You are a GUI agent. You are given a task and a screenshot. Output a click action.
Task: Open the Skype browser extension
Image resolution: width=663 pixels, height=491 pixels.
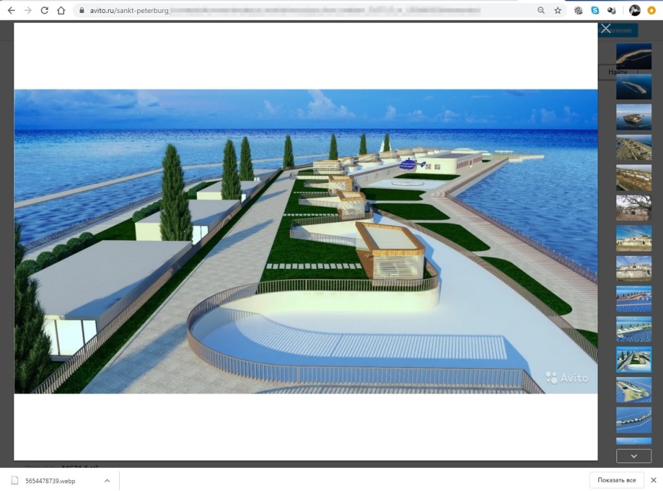coord(594,10)
